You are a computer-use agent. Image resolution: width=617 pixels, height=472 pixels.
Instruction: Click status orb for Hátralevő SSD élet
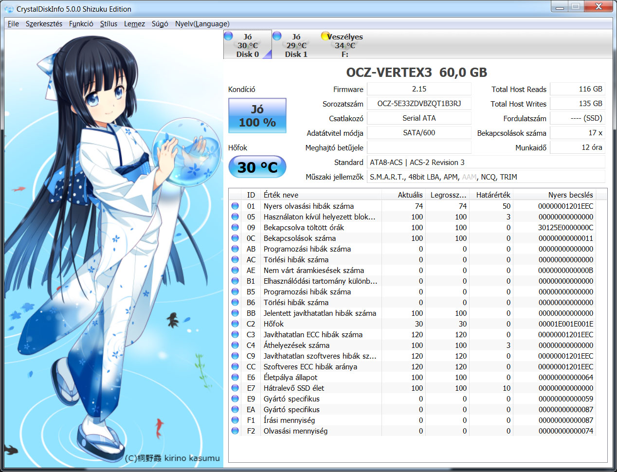(235, 388)
